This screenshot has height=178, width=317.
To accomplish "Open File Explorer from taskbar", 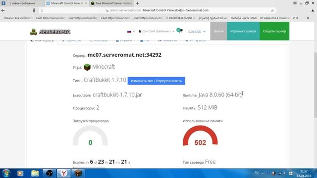I will pyautogui.click(x=35, y=174).
